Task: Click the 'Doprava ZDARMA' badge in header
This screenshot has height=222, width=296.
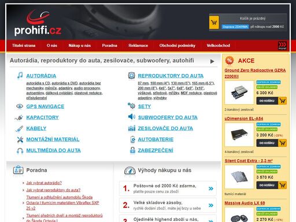Action: pos(235,27)
